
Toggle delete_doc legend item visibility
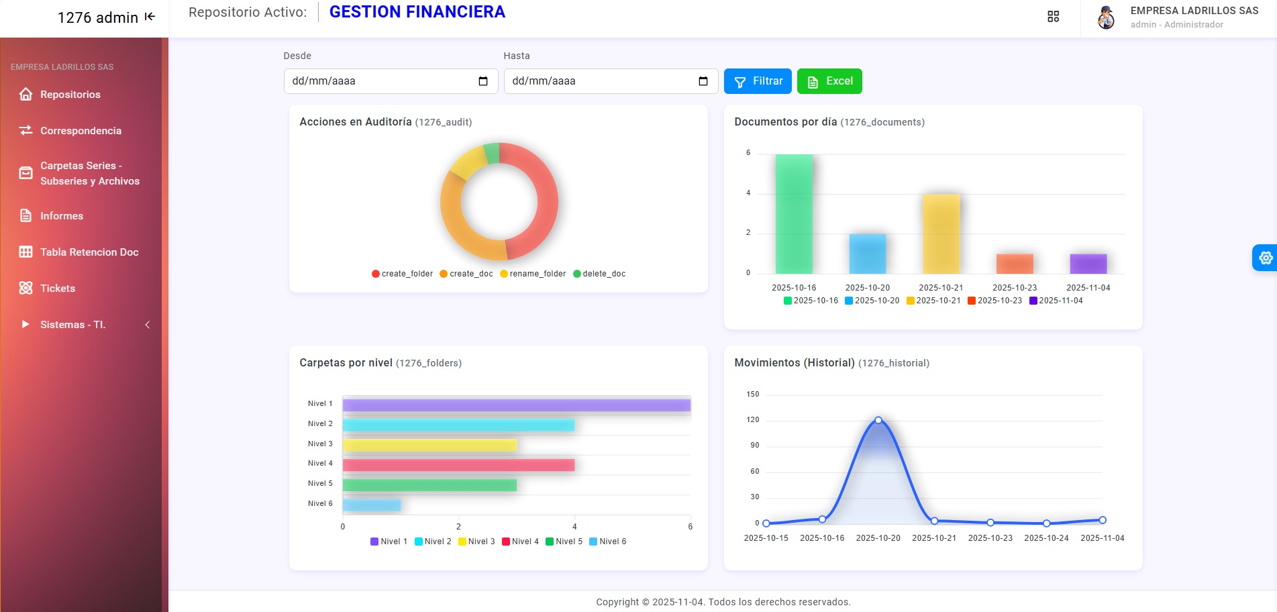pos(599,274)
